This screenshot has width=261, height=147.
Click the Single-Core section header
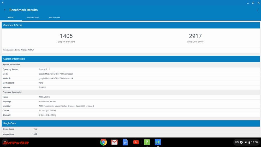tap(131, 123)
